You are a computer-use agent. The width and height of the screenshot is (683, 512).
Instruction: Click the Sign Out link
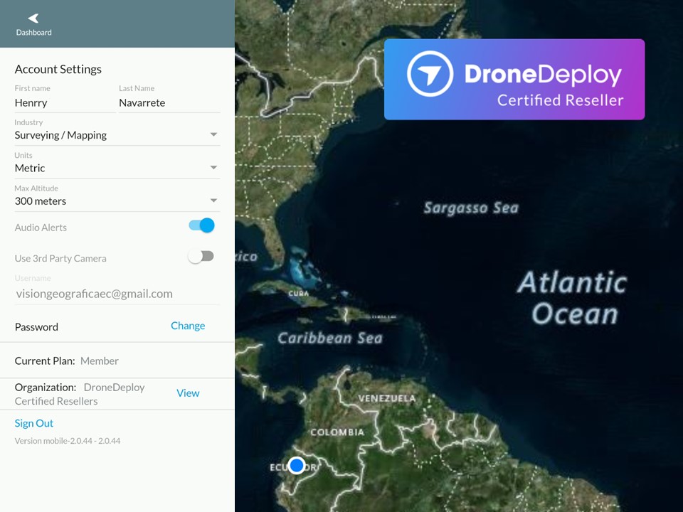coord(34,423)
